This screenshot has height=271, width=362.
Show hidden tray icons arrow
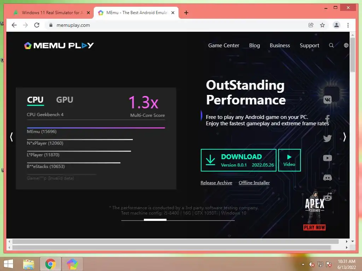click(x=303, y=264)
